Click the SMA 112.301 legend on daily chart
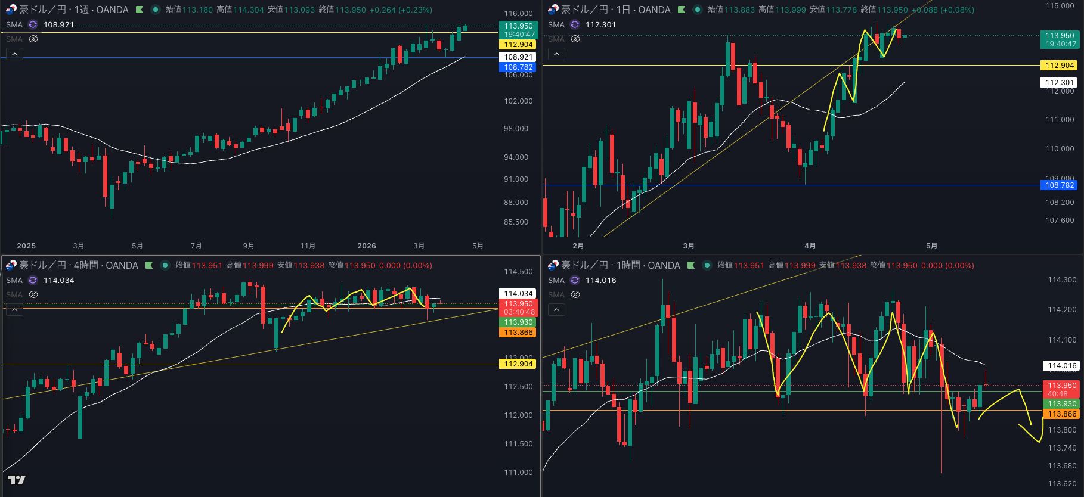 [600, 24]
